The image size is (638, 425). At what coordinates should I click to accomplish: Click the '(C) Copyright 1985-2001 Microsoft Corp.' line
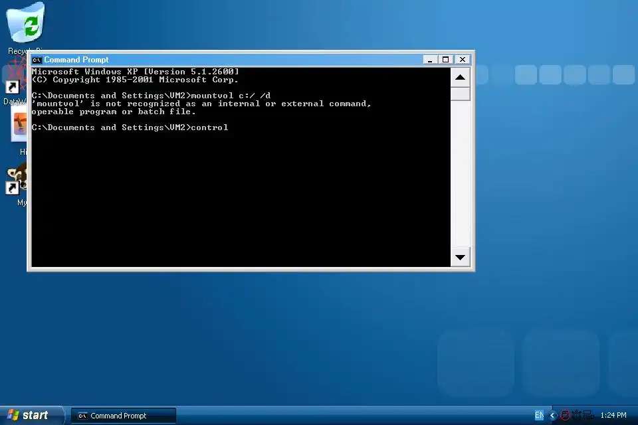[135, 80]
